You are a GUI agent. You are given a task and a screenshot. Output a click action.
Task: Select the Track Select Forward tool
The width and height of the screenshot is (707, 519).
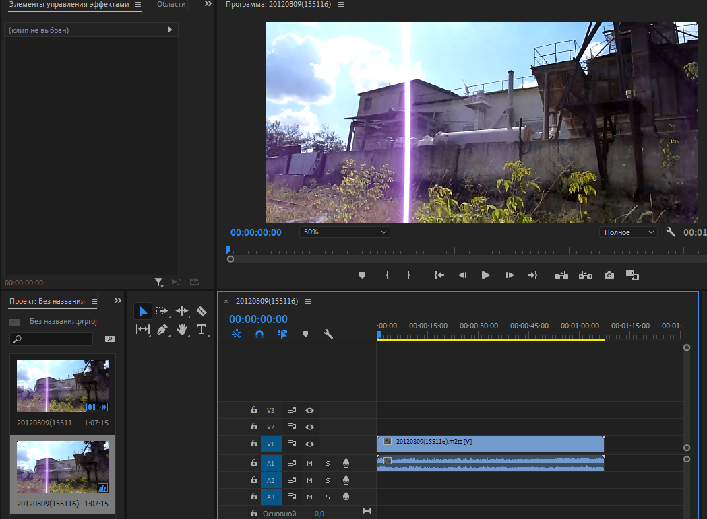[x=162, y=311]
